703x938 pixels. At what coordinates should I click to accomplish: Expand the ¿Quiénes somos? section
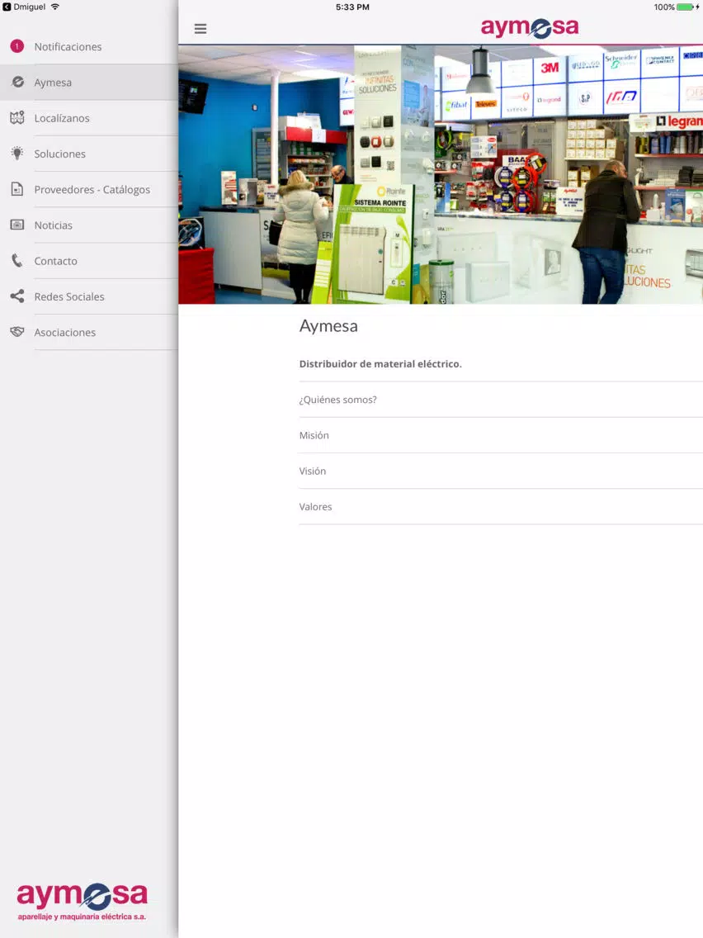tap(501, 400)
